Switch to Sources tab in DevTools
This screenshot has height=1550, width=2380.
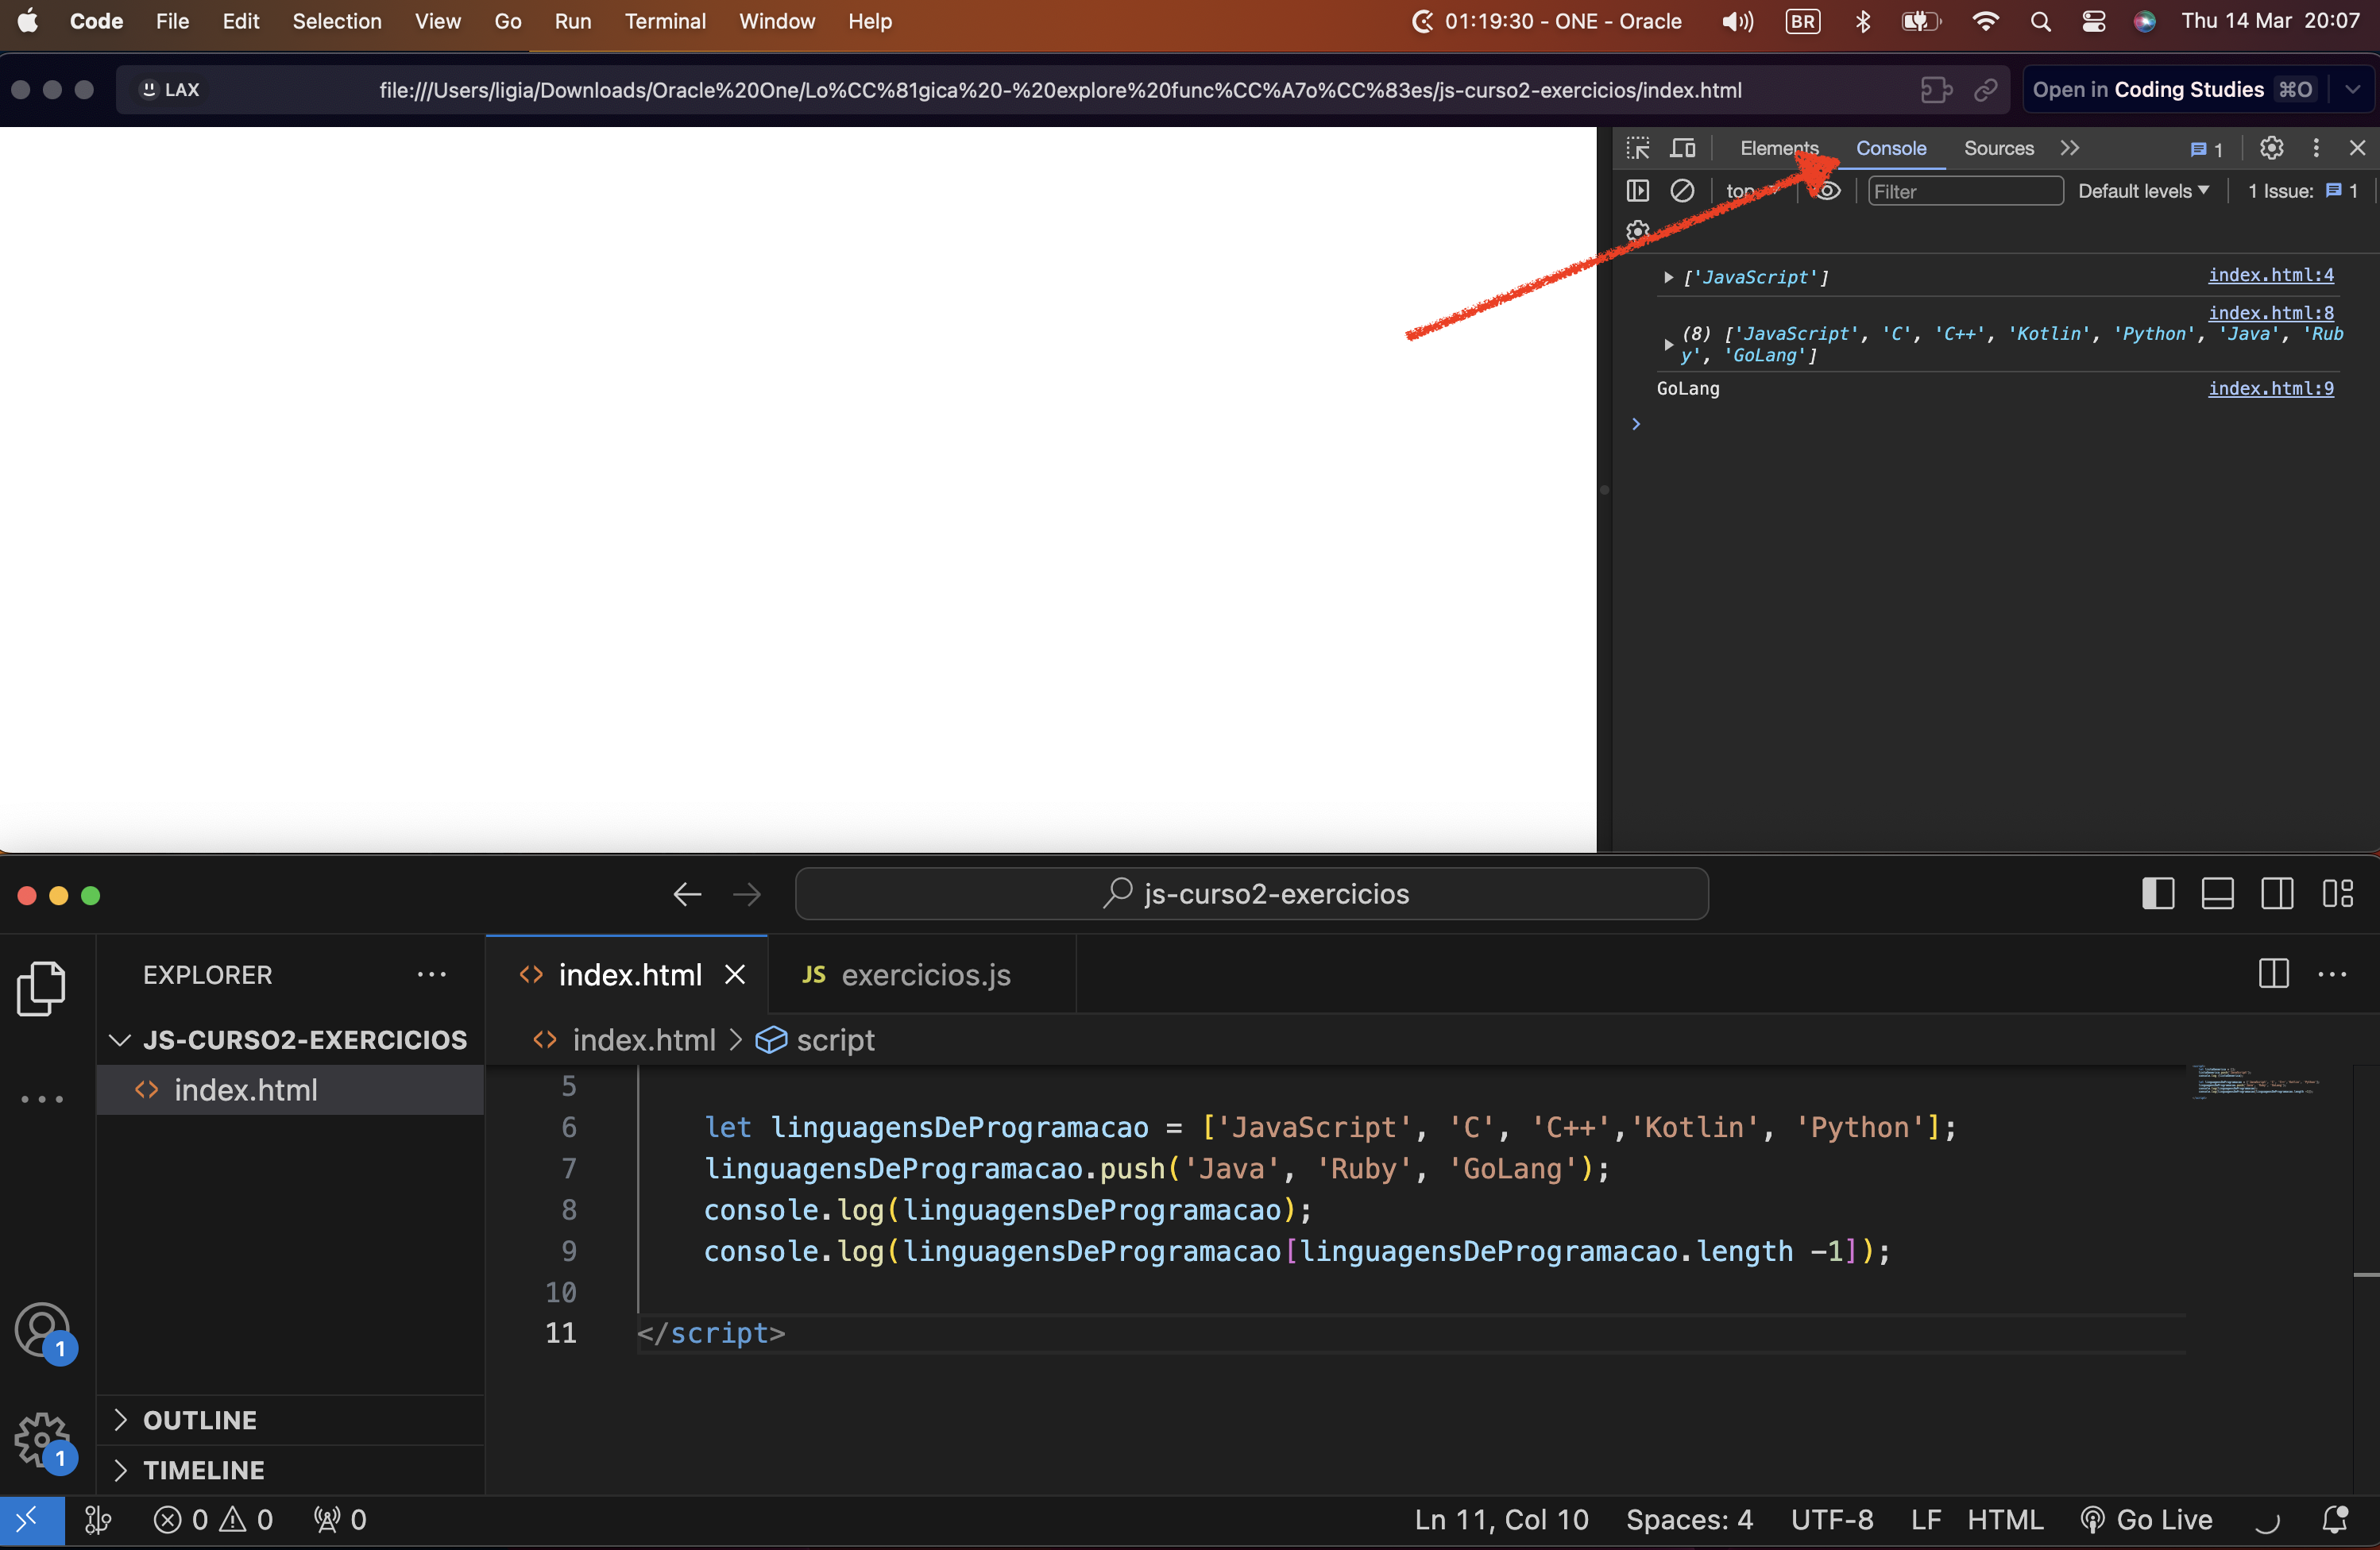click(x=1998, y=148)
